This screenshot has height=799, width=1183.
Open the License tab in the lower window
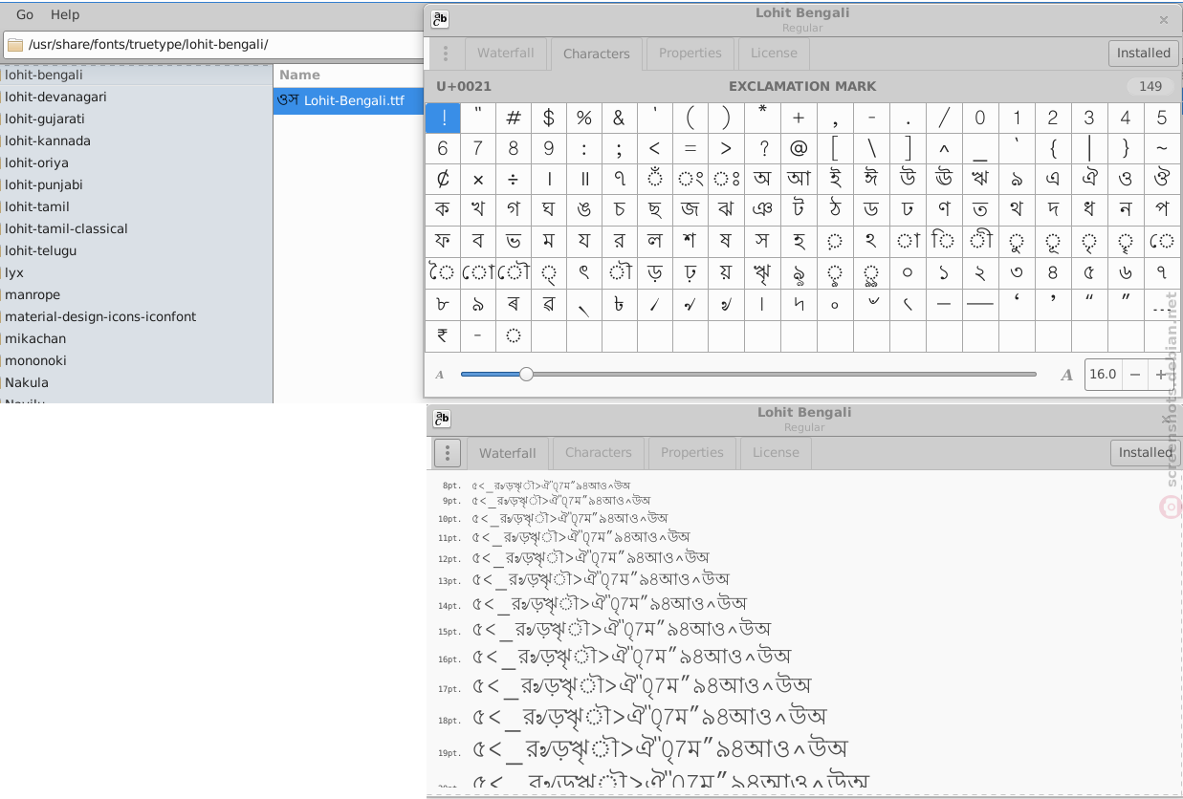click(775, 452)
